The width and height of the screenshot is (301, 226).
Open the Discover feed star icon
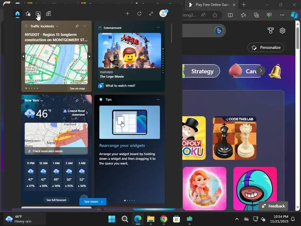point(28,14)
